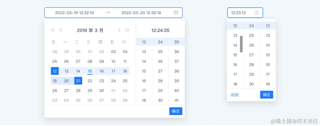Screen dimensions: 320x126
Task: Choose second 37 in range picker
Action: point(177,61)
